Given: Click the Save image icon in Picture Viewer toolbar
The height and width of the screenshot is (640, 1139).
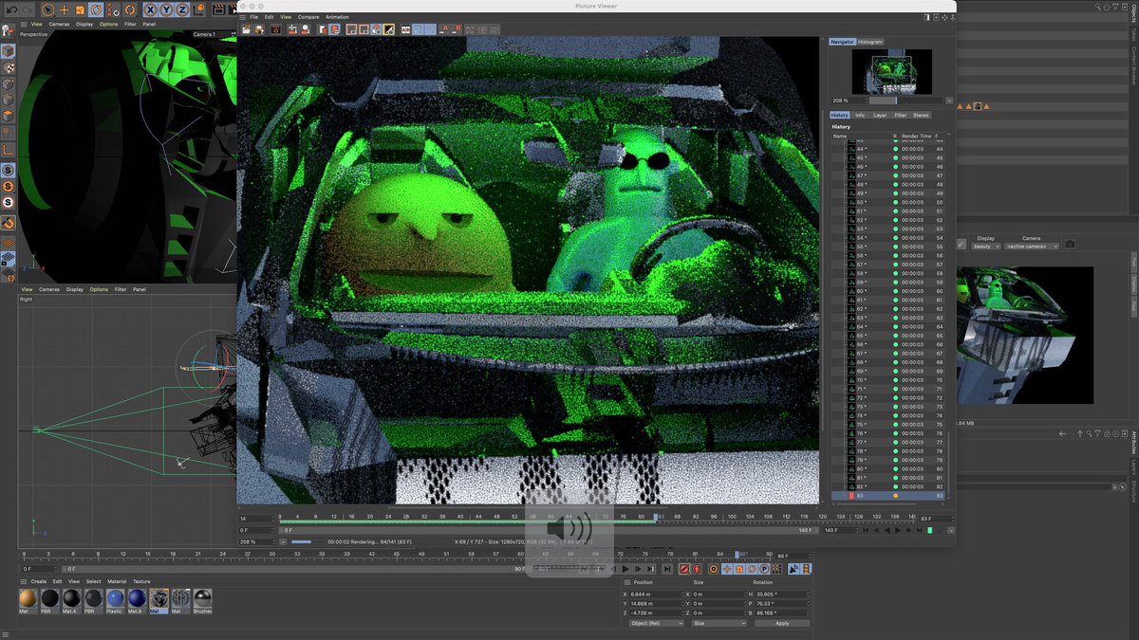Looking at the screenshot, I should 260,29.
